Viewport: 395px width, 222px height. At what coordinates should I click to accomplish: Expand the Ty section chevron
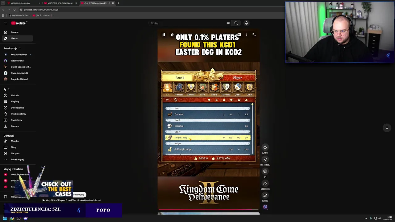[x=9, y=89]
